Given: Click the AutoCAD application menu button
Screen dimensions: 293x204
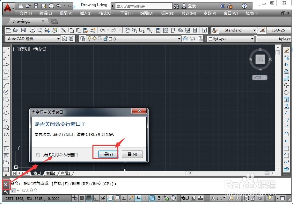Looking at the screenshot, I should [8, 8].
